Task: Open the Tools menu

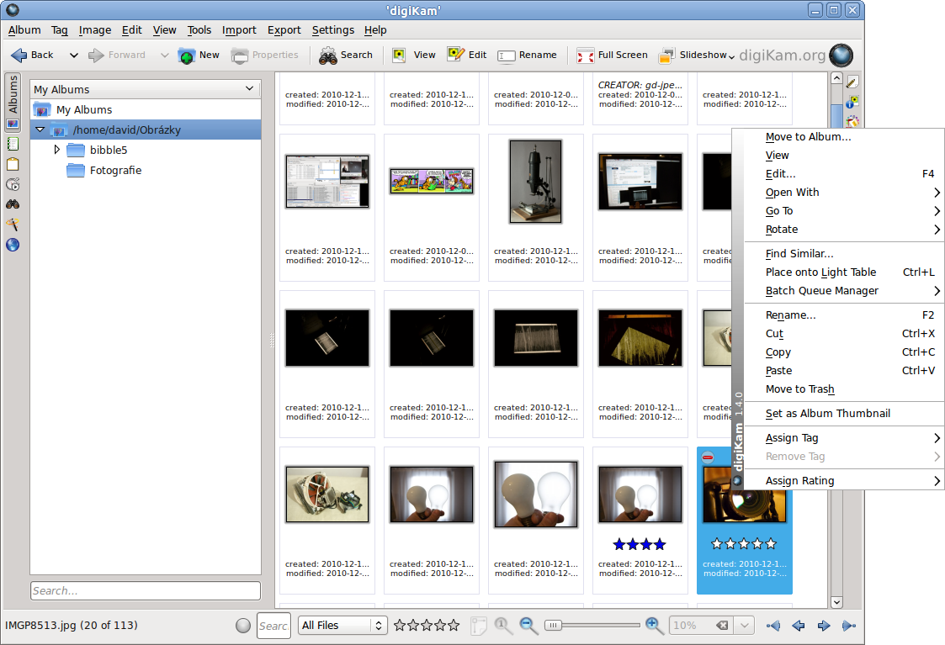Action: pos(199,29)
